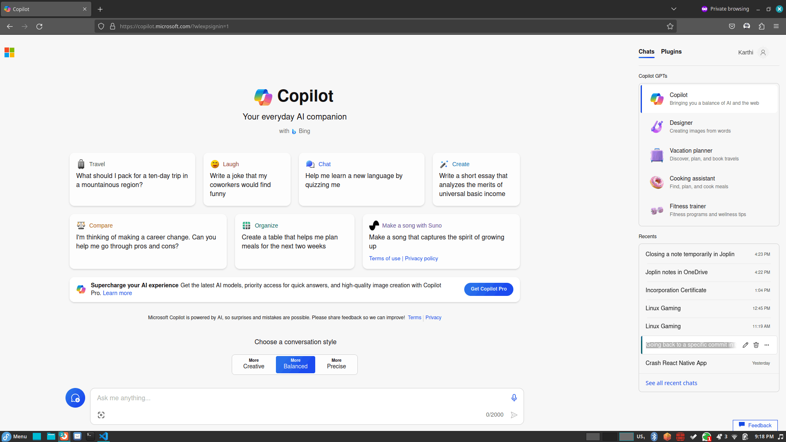The width and height of the screenshot is (786, 442).
Task: Open the Terms of use link in Suno card
Action: point(385,258)
